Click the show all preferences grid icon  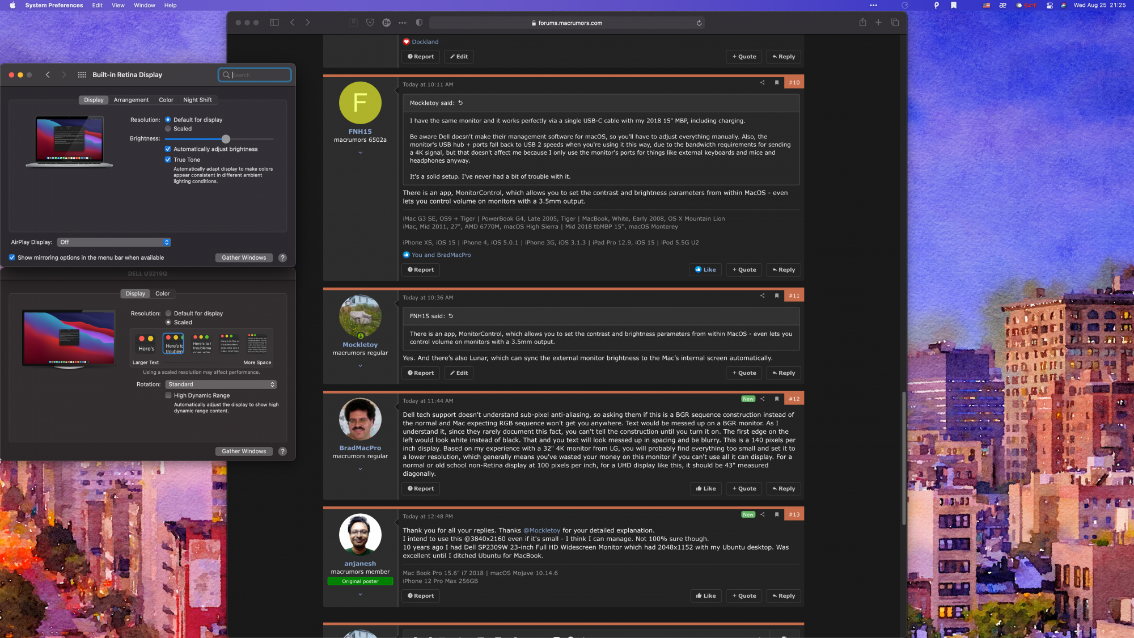click(82, 75)
